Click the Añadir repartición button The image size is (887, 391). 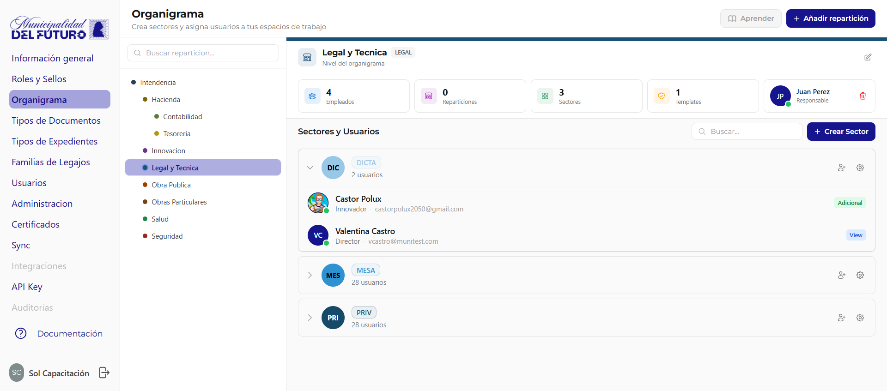830,18
